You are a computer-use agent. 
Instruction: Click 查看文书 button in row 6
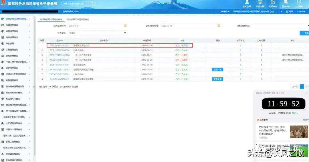217,69
